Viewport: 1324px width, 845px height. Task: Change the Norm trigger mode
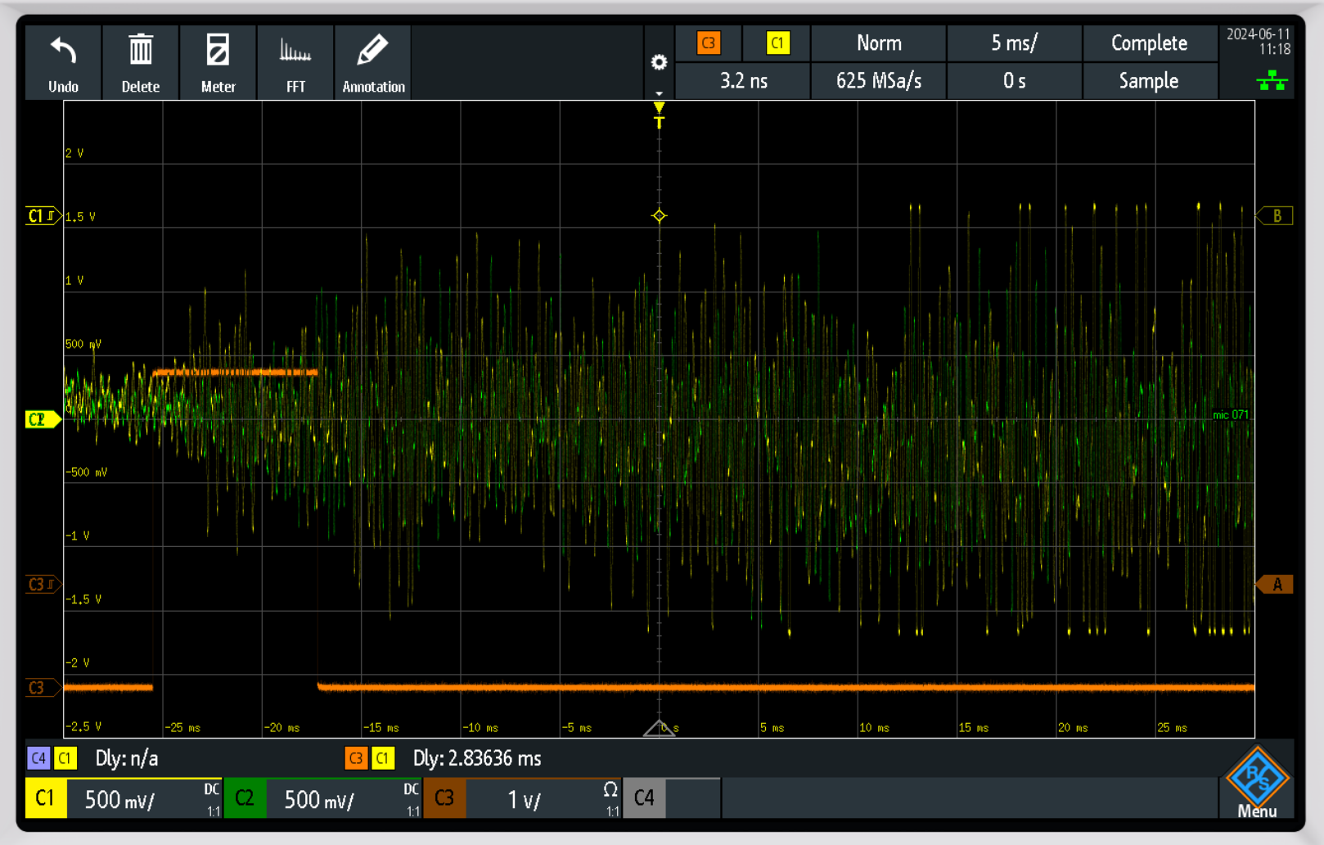878,43
